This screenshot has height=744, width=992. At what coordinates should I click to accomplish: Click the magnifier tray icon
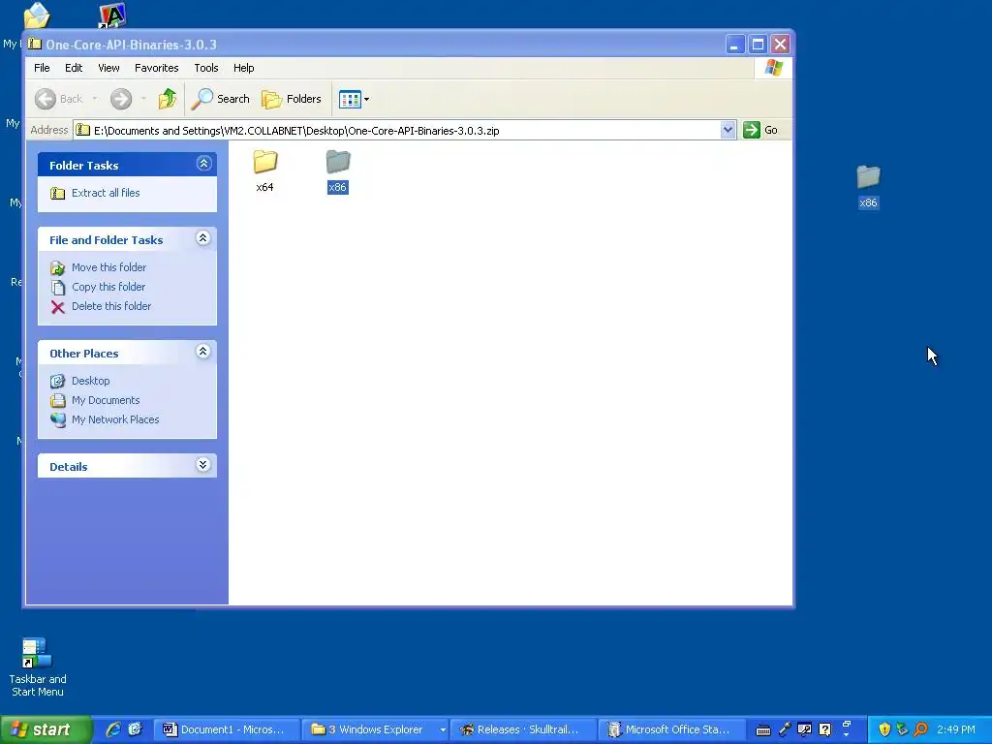coord(921,729)
